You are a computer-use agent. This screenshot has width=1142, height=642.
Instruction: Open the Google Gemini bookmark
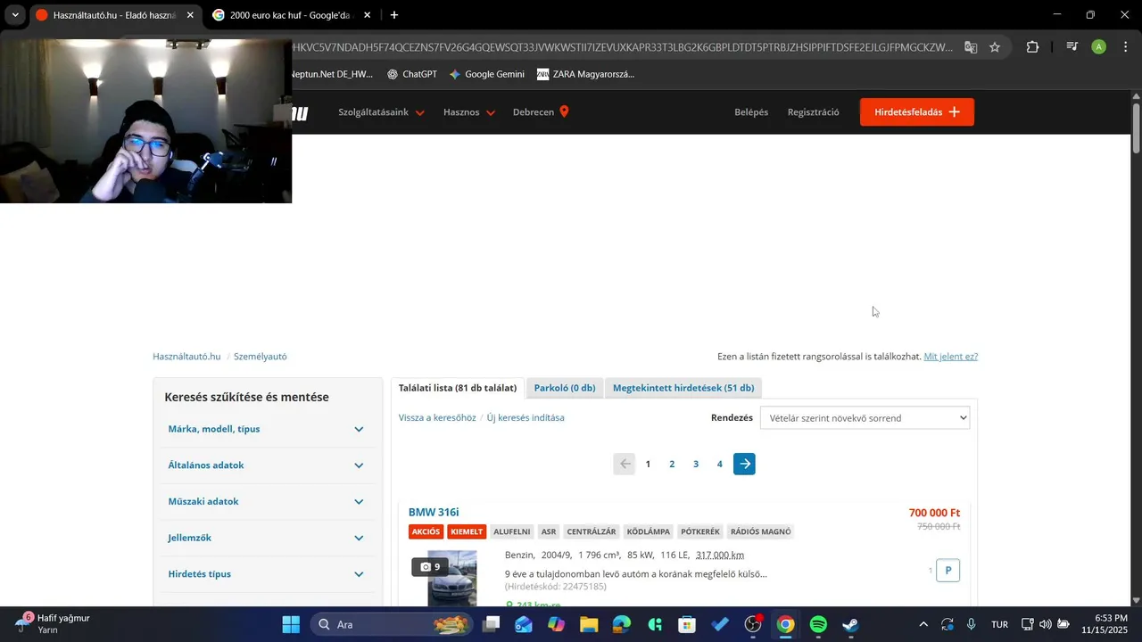click(487, 74)
